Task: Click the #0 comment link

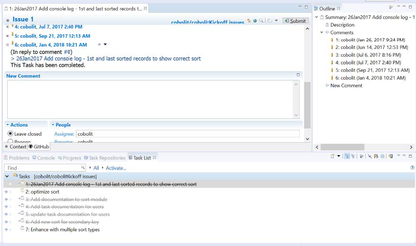Action: (67, 52)
